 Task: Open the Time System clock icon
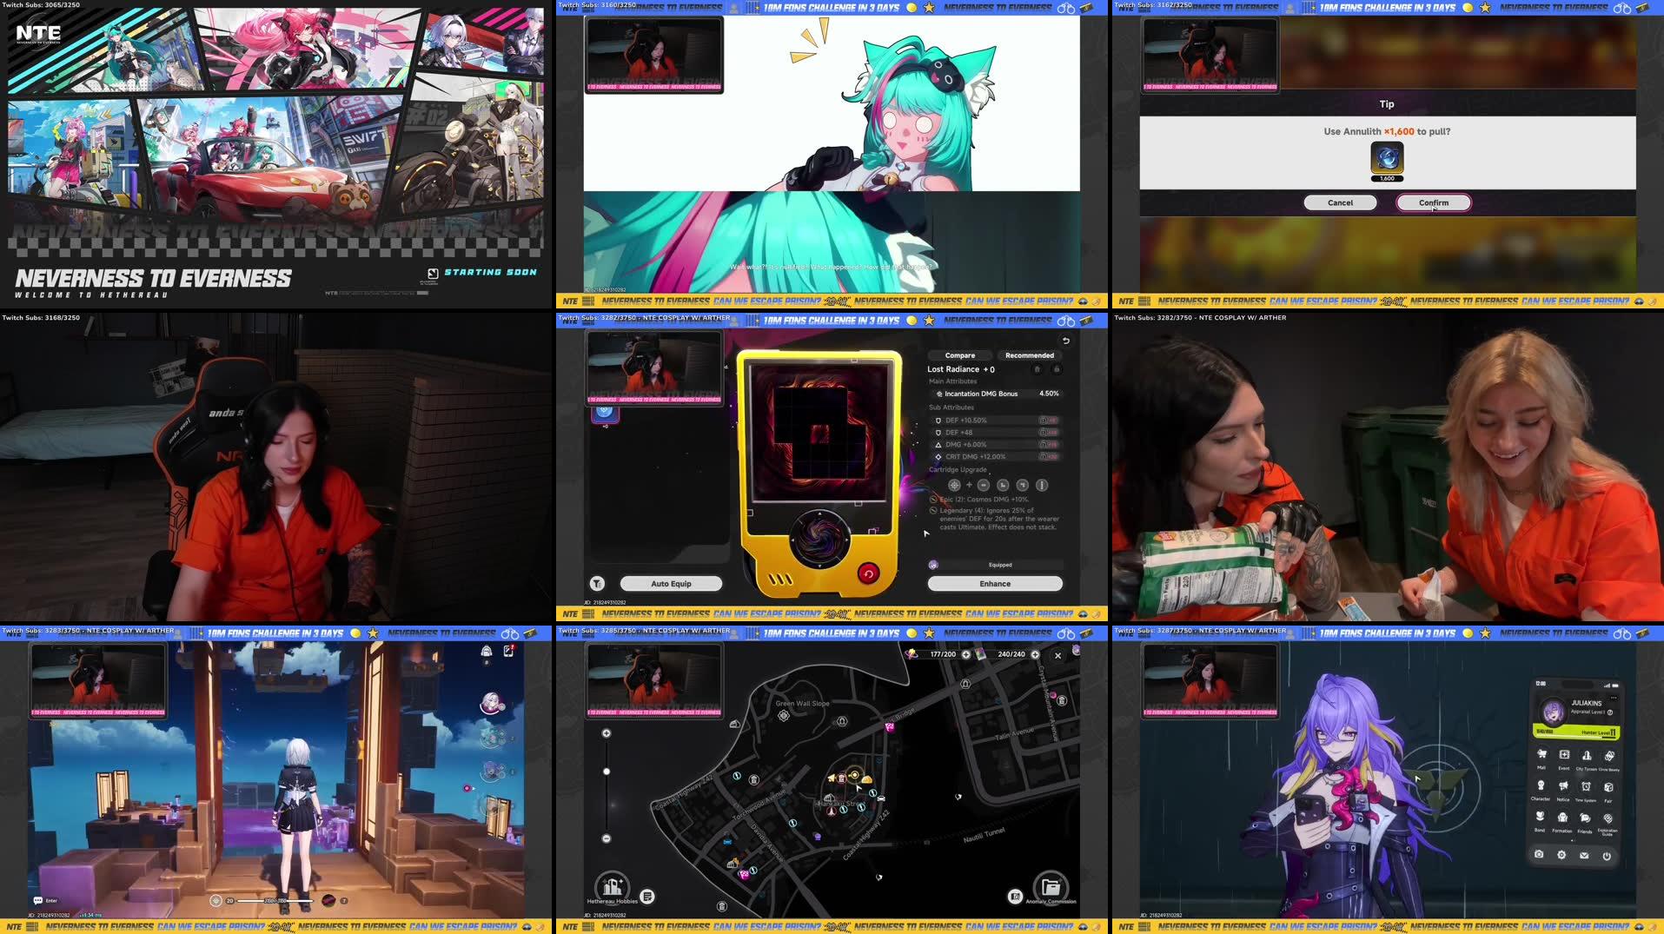pyautogui.click(x=1586, y=786)
